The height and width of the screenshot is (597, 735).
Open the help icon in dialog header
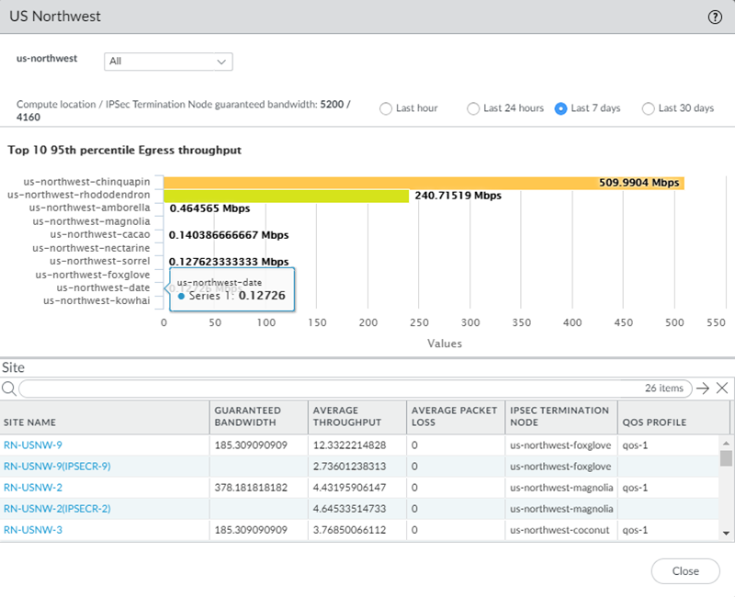tap(714, 17)
